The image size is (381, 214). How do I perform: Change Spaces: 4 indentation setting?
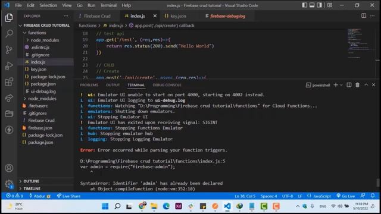tap(268, 196)
